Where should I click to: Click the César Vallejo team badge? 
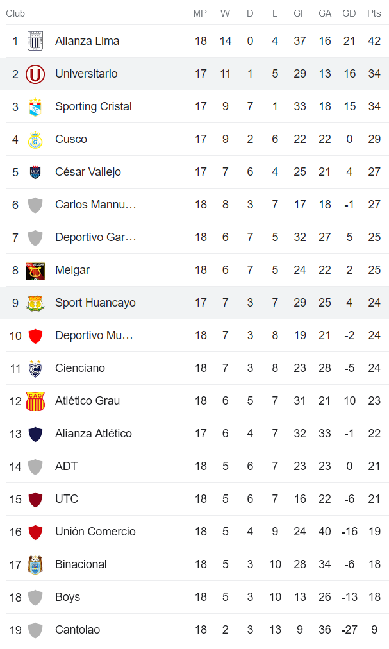[35, 172]
